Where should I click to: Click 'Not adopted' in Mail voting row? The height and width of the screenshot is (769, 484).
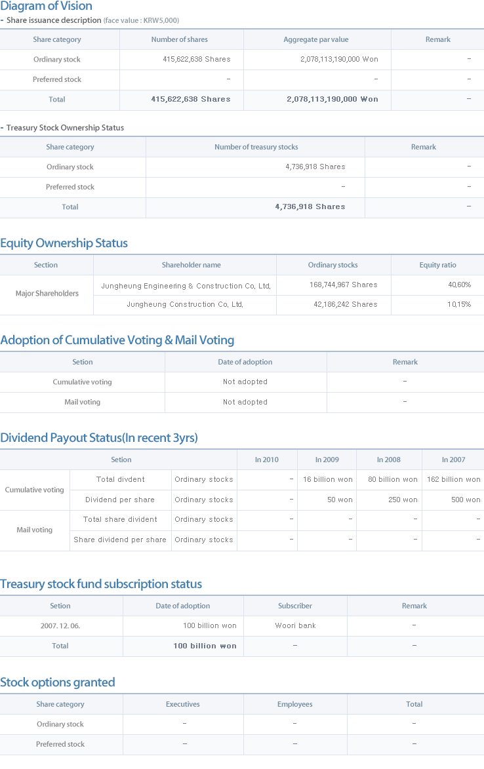click(x=245, y=402)
